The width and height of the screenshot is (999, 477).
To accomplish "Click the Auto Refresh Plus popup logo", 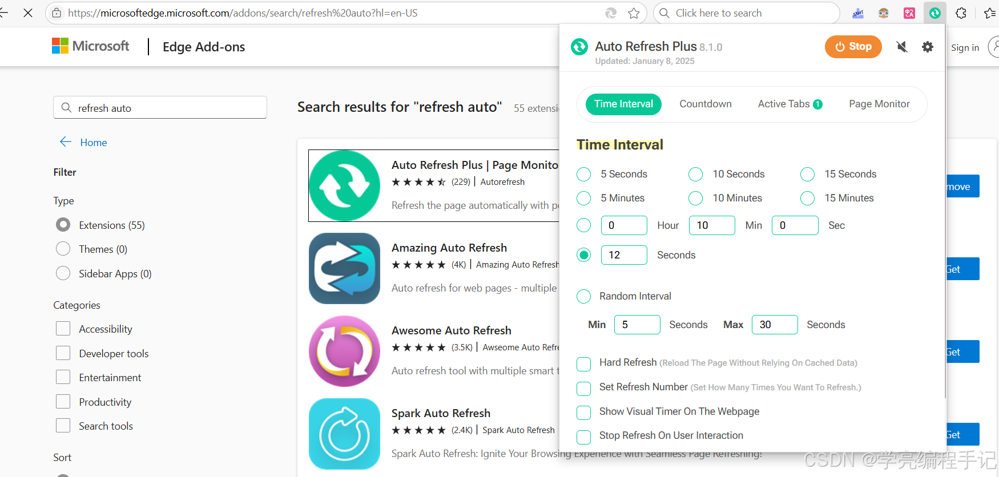I will [579, 47].
